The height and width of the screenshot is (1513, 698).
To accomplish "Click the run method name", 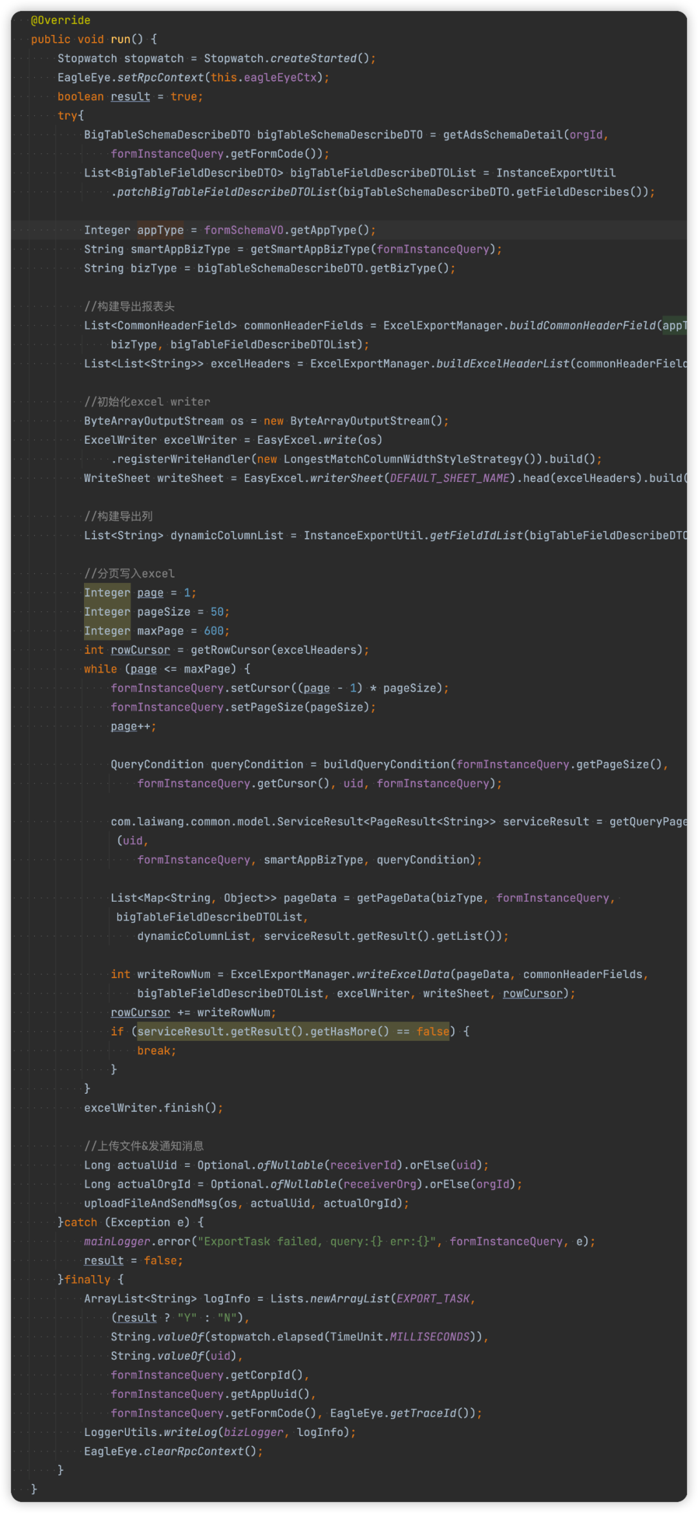I will (x=120, y=39).
